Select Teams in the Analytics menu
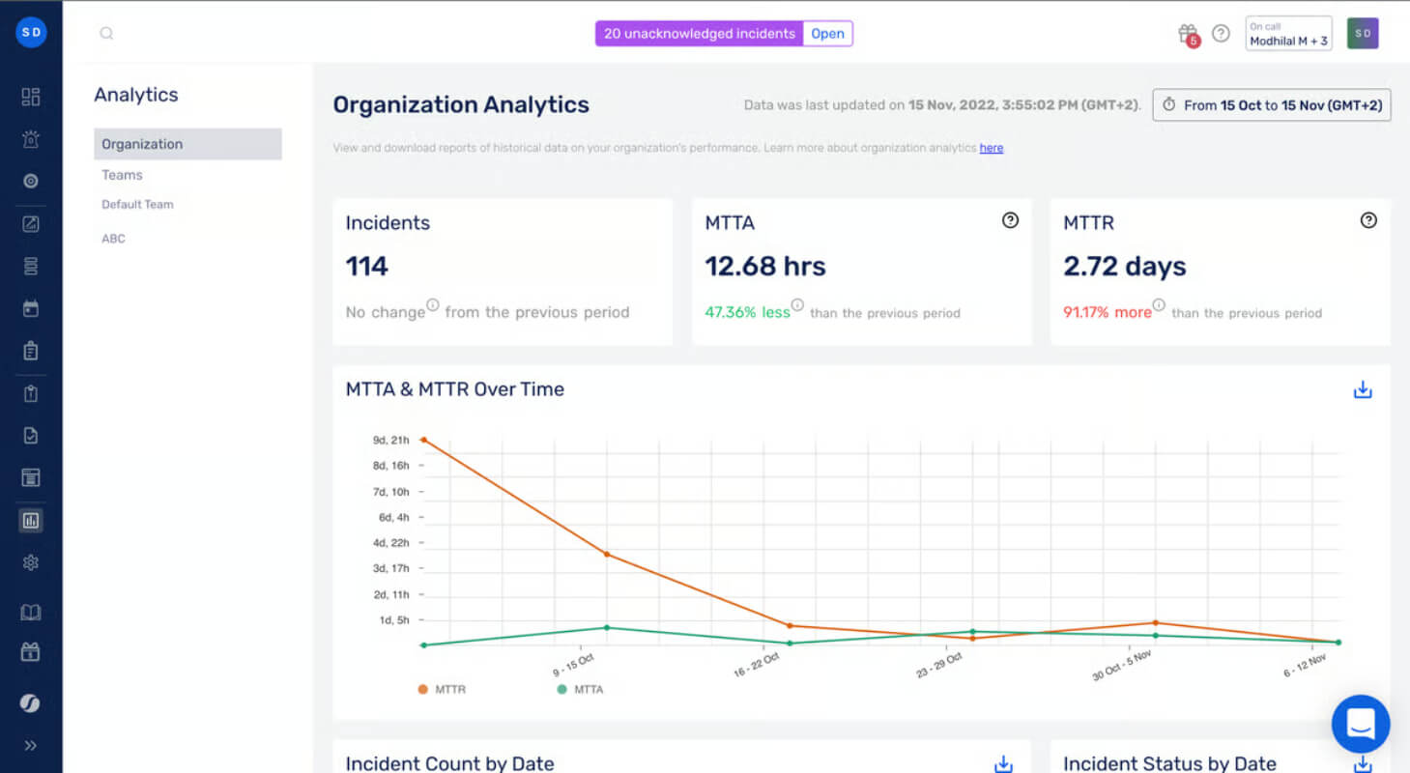1410x773 pixels. tap(122, 175)
